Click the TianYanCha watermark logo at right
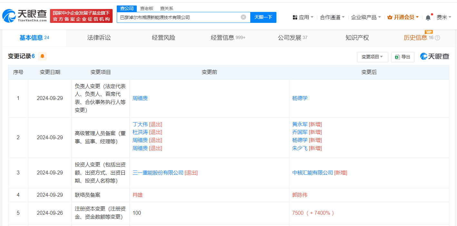 click(434, 56)
